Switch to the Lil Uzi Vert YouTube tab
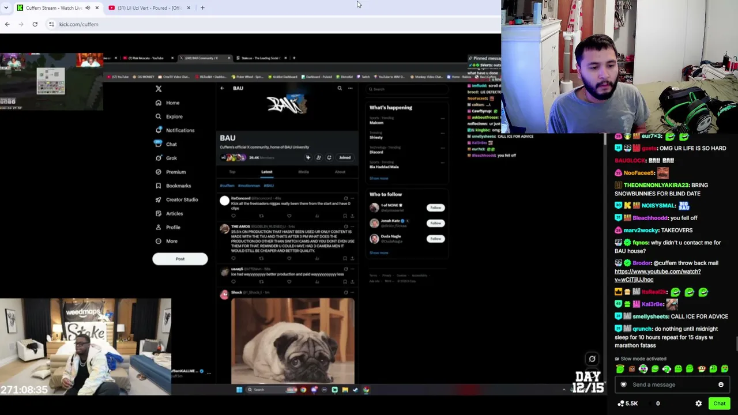 pos(149,8)
